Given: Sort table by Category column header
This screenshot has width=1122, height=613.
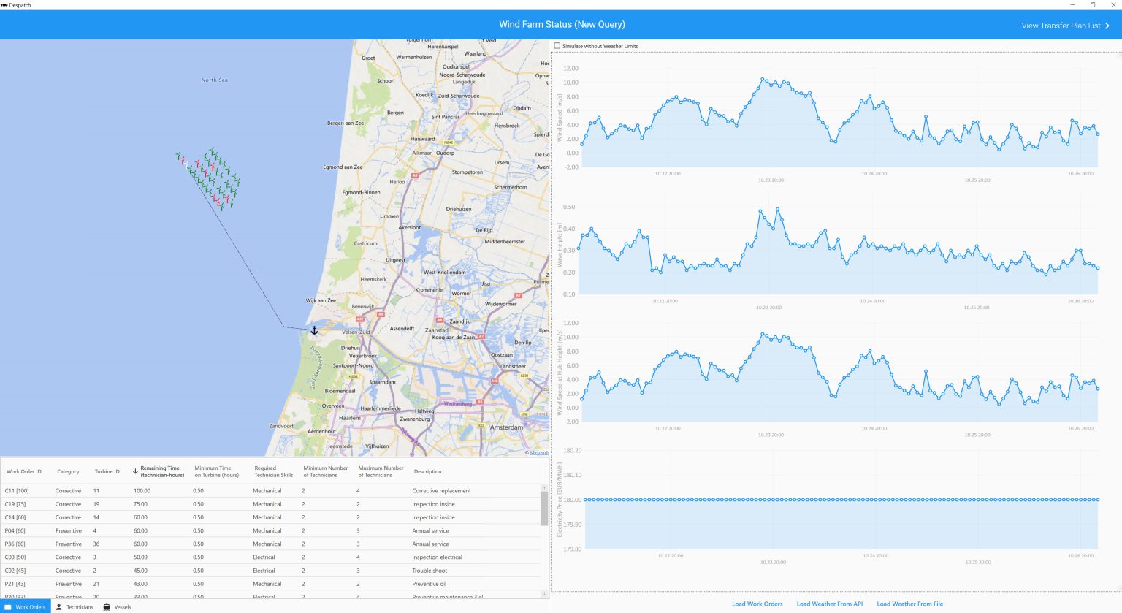Looking at the screenshot, I should click(x=68, y=472).
